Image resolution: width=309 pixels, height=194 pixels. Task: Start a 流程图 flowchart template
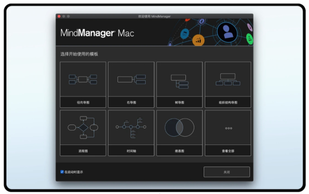click(x=83, y=133)
